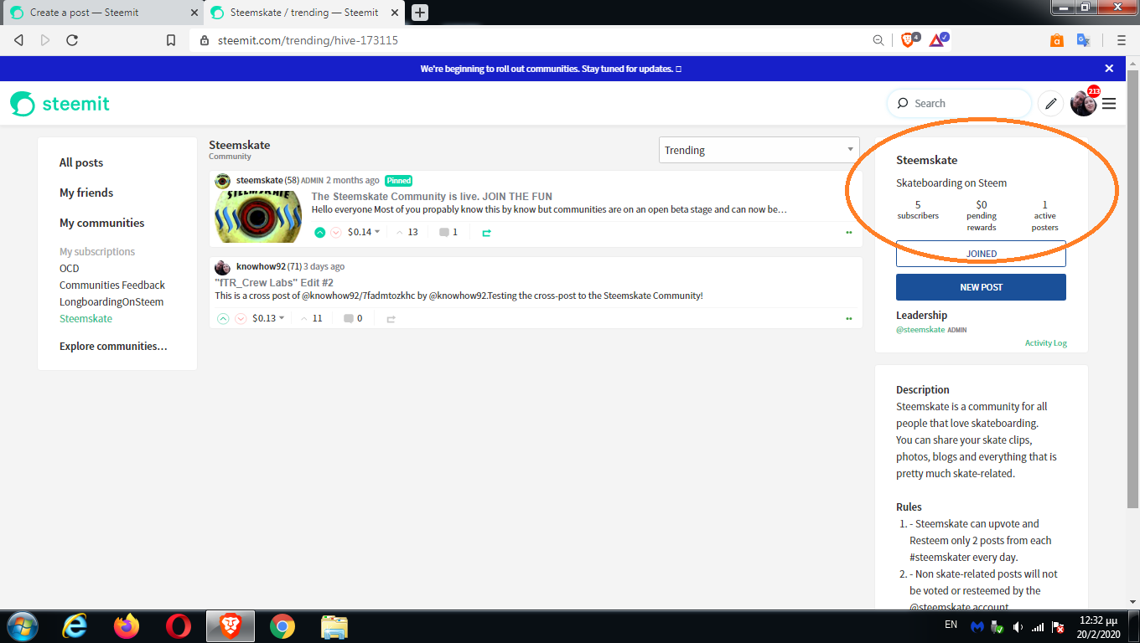Viewport: 1140px width, 643px height.
Task: Bookmark this page with the bookmark icon
Action: (171, 40)
